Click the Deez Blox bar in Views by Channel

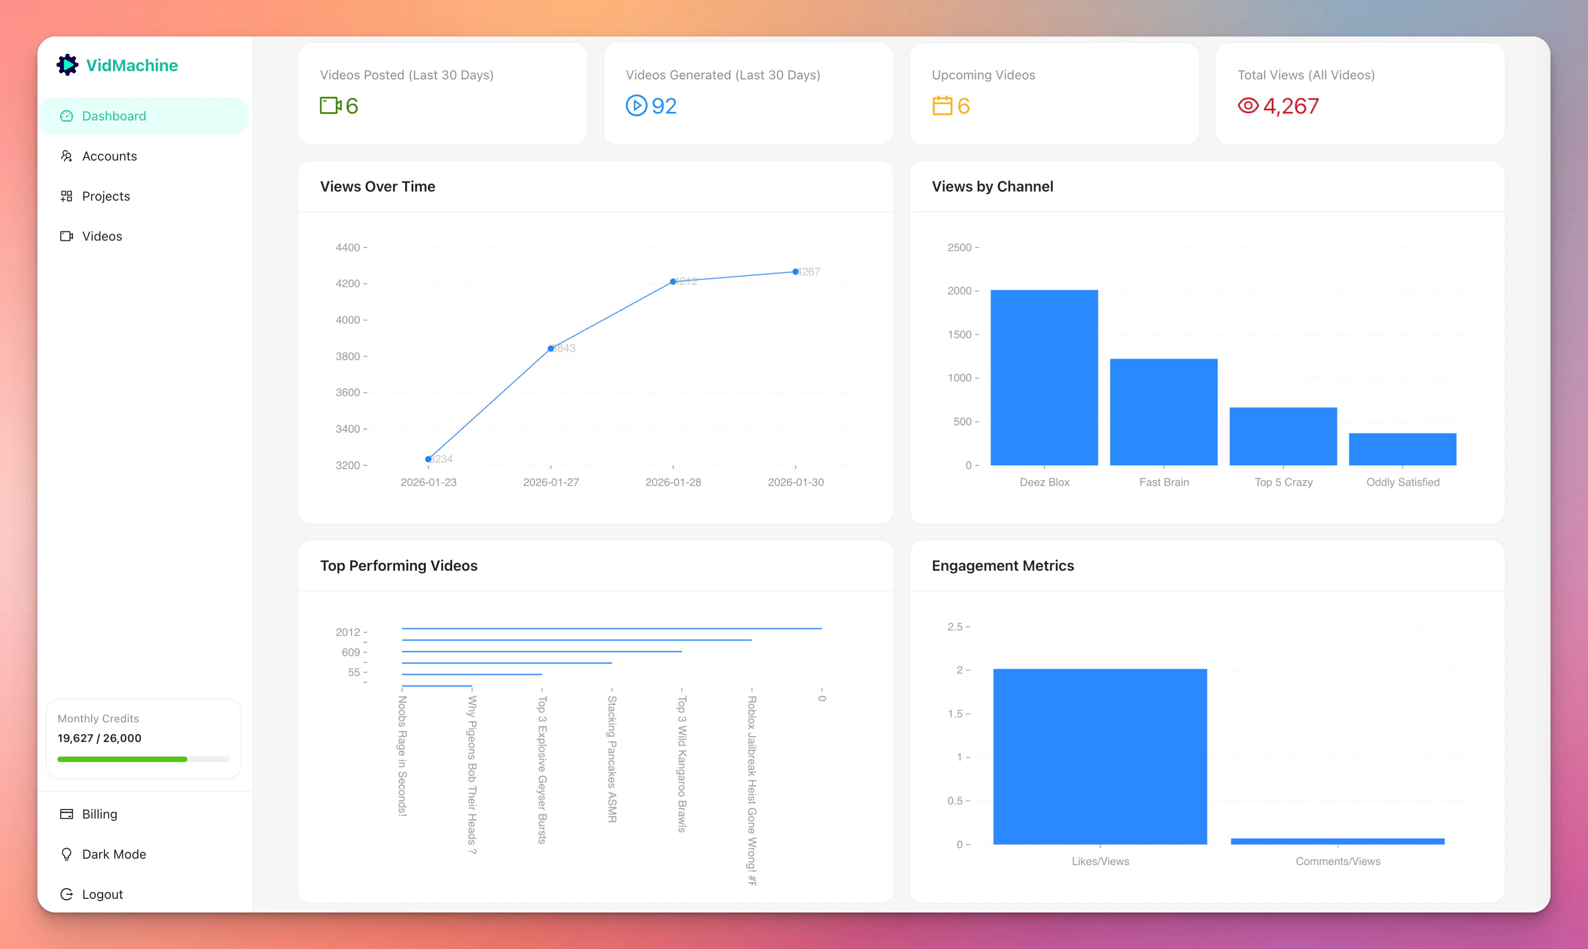(1044, 377)
